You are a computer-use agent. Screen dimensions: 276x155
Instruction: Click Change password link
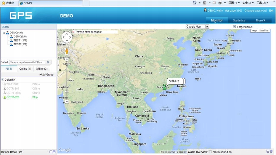click(x=255, y=11)
